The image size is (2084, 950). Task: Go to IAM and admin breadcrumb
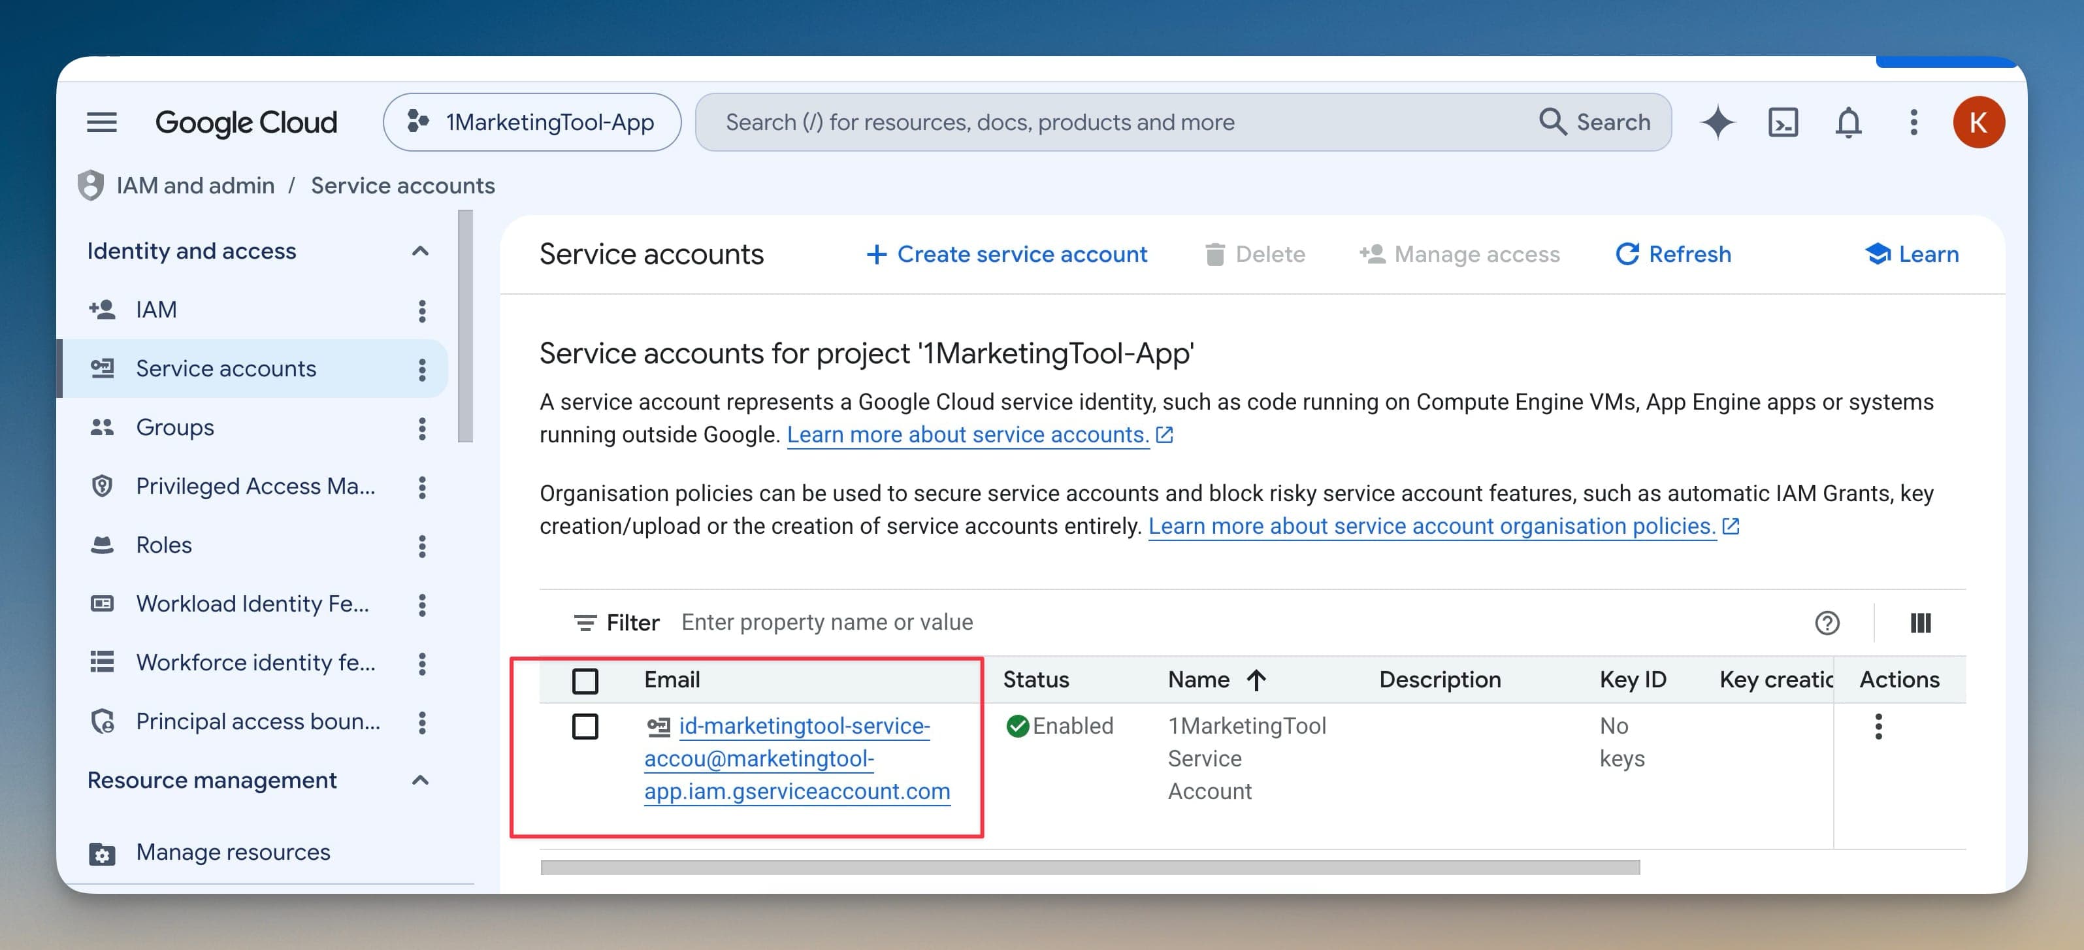[x=196, y=186]
